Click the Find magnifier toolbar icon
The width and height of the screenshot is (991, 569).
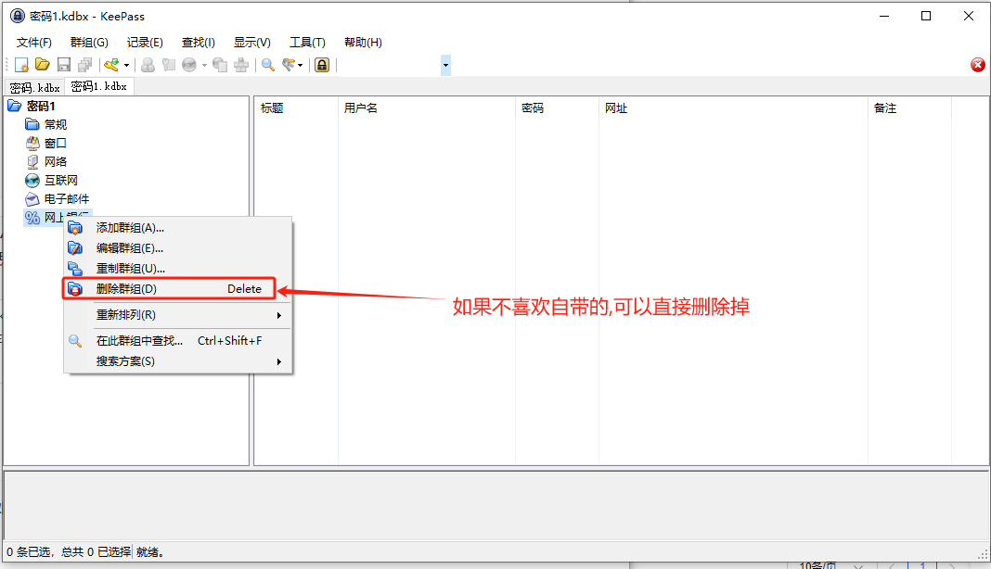(x=268, y=65)
